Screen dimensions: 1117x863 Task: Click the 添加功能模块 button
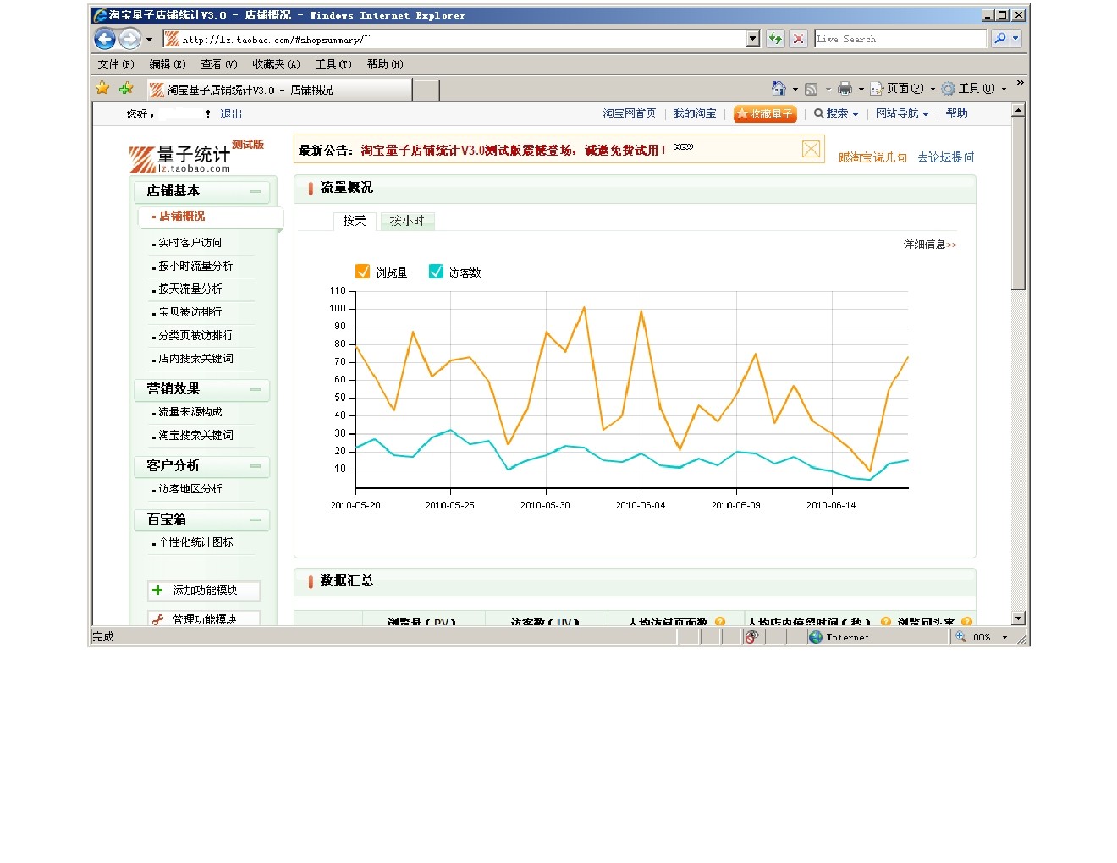point(204,591)
